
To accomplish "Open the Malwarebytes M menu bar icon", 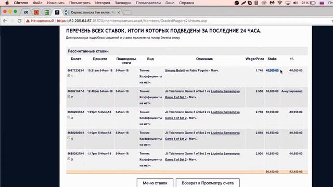I will tap(272, 3).
